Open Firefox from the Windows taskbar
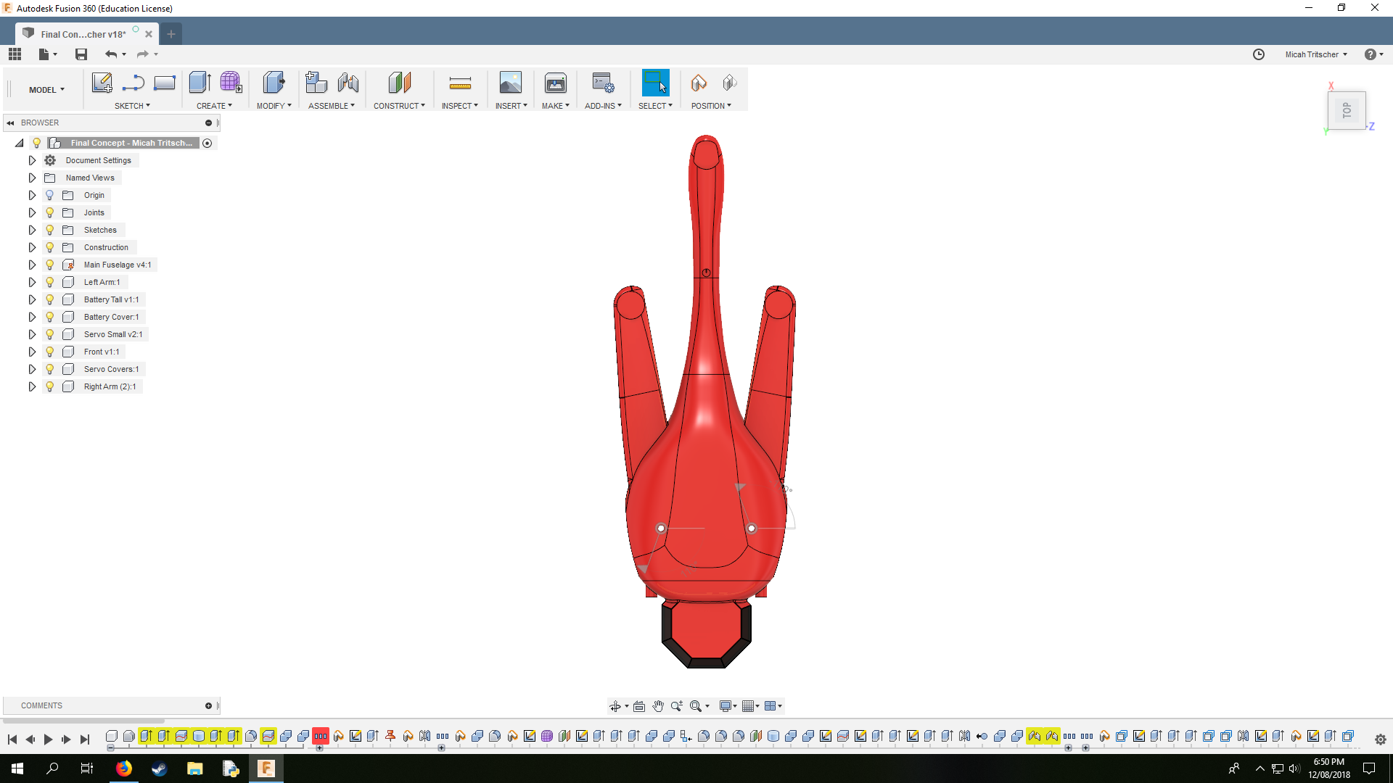Screen dimensions: 1393x783 coord(124,768)
